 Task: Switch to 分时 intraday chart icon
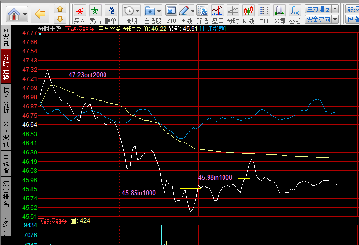coord(233,14)
